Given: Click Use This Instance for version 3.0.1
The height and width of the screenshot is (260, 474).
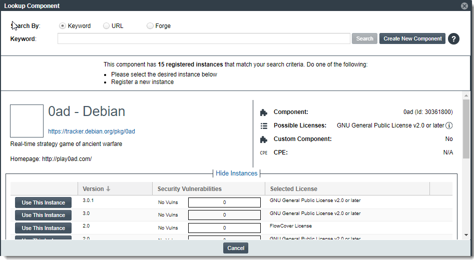Looking at the screenshot, I should tap(43, 202).
